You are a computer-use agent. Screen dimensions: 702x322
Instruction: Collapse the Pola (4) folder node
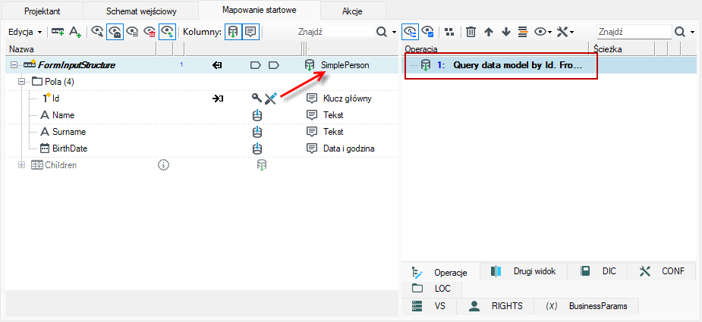pyautogui.click(x=20, y=82)
